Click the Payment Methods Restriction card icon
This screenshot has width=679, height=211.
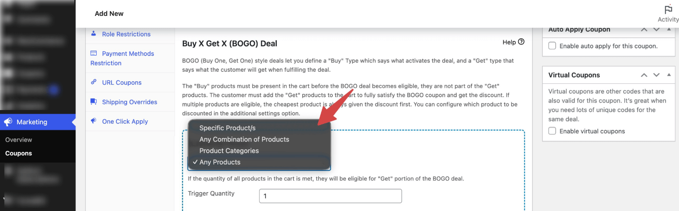(93, 53)
